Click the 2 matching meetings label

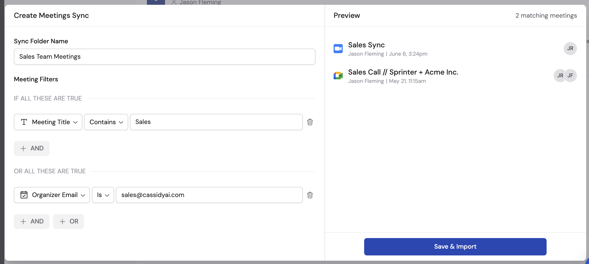pyautogui.click(x=546, y=15)
